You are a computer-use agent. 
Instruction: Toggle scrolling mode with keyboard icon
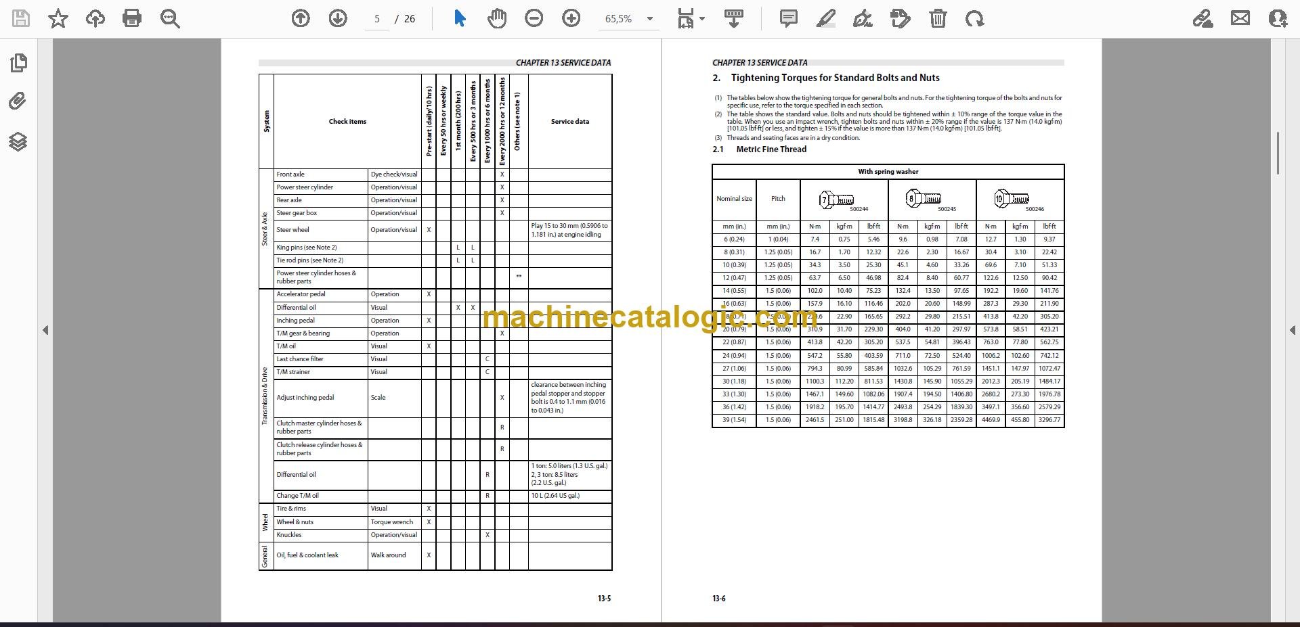click(734, 18)
